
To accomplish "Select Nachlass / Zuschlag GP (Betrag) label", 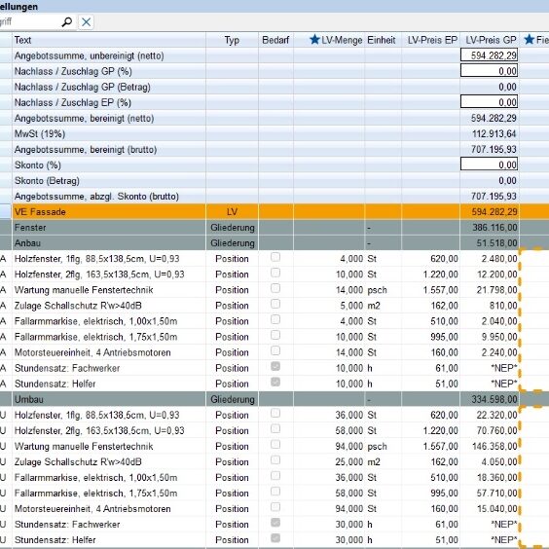I will pyautogui.click(x=83, y=87).
